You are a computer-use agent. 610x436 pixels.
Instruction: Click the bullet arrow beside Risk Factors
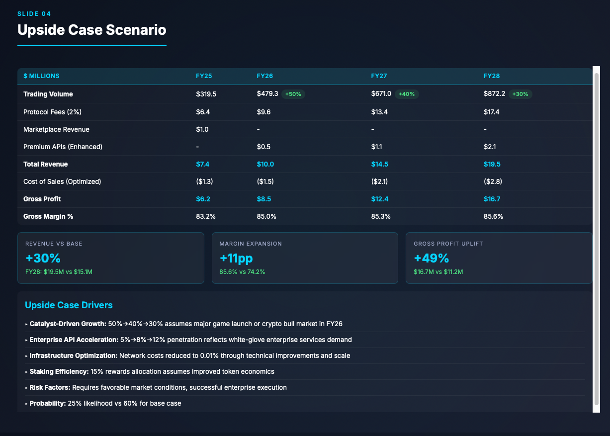[26, 388]
